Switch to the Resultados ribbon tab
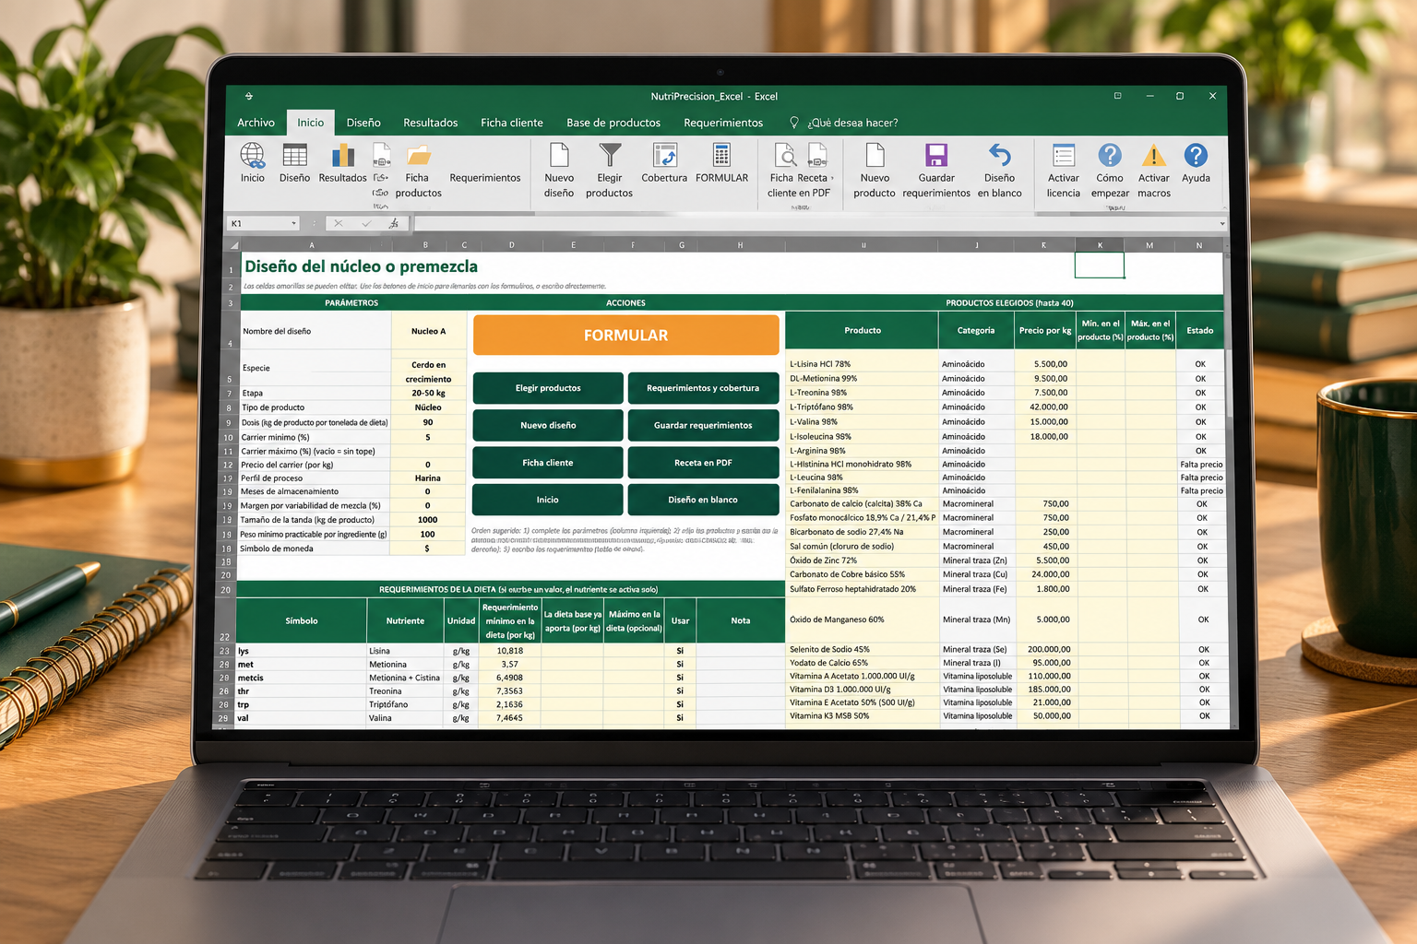The height and width of the screenshot is (944, 1417). 430,123
